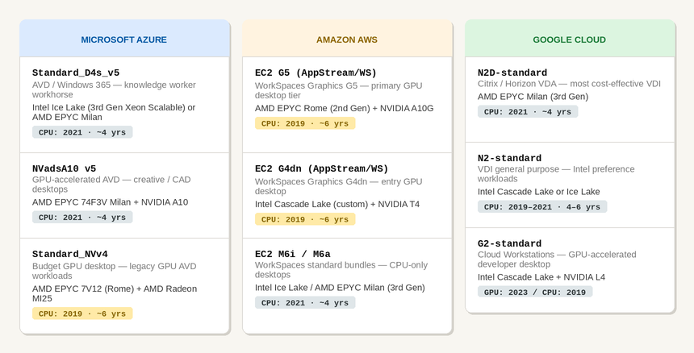This screenshot has width=694, height=353.
Task: Click the Intel Ice Lake (3rd Gen Xeon Scalable) line
Action: (x=114, y=112)
